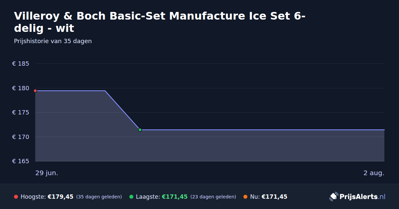Click the € 180 axis label

[x=21, y=88]
